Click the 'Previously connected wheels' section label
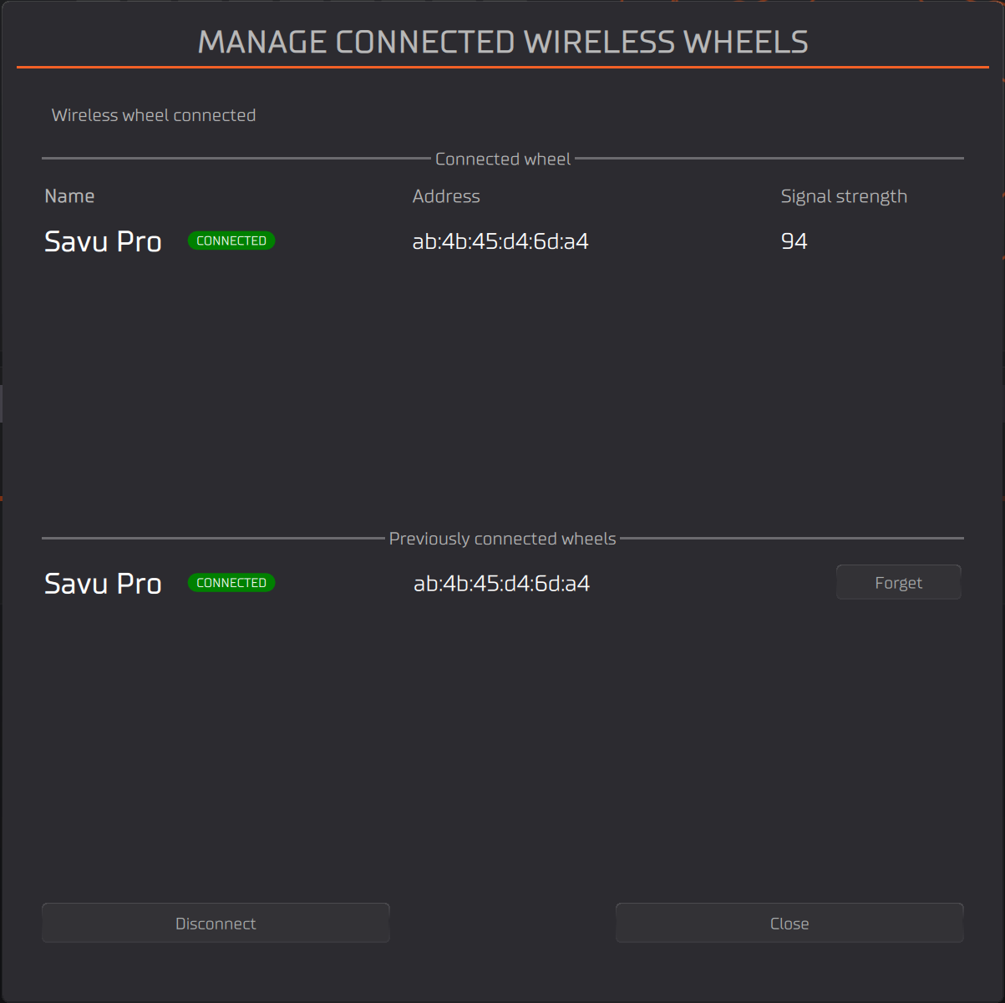This screenshot has height=1003, width=1005. coord(503,539)
